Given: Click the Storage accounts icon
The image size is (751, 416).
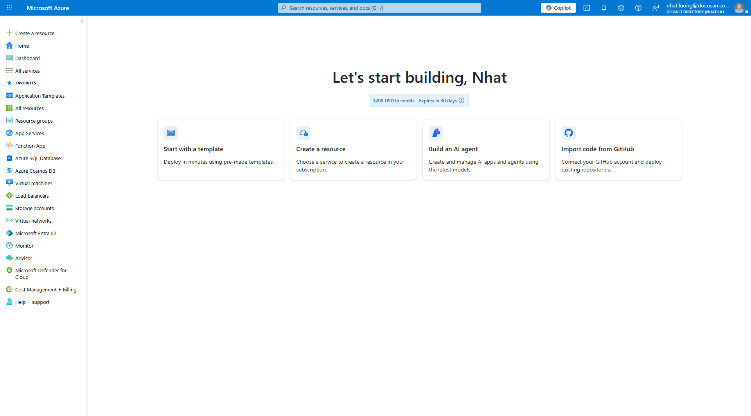Looking at the screenshot, I should [9, 208].
